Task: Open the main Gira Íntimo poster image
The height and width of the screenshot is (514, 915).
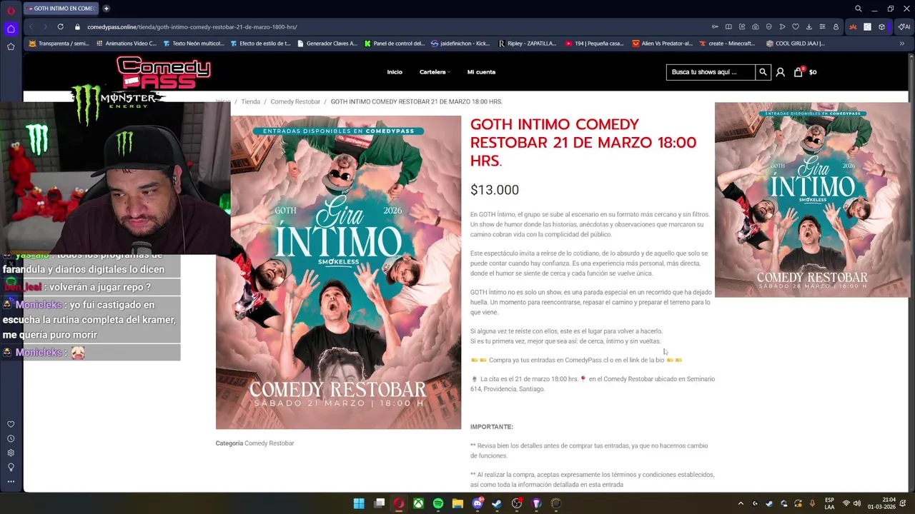Action: 339,273
